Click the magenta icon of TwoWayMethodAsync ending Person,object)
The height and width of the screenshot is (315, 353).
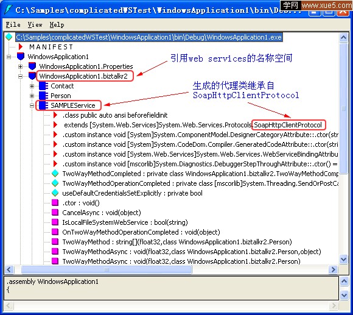click(55, 252)
